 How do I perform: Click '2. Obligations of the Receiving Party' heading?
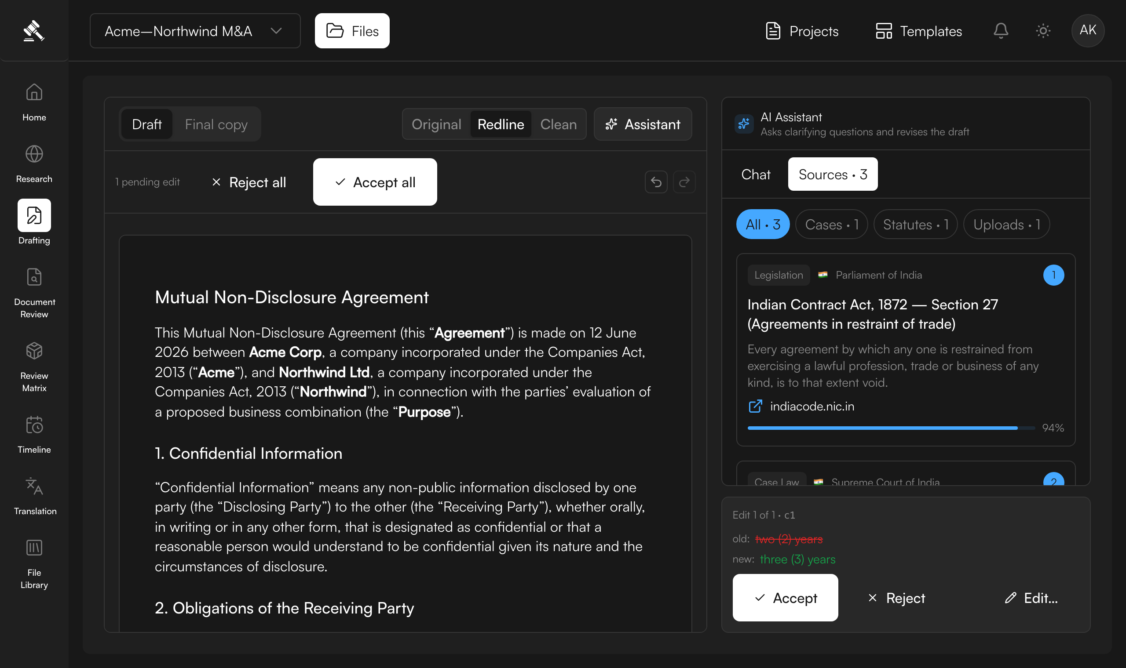coord(285,609)
